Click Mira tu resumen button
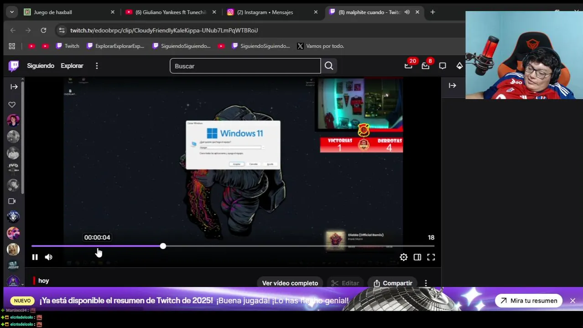The image size is (583, 328). click(529, 301)
